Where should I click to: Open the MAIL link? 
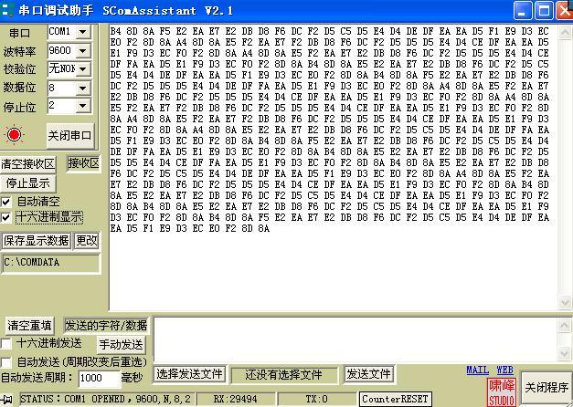(x=477, y=370)
